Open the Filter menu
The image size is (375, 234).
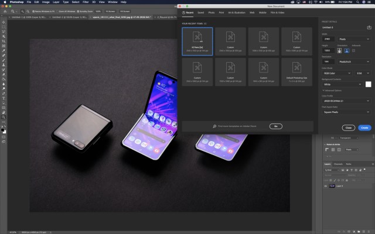coord(86,2)
